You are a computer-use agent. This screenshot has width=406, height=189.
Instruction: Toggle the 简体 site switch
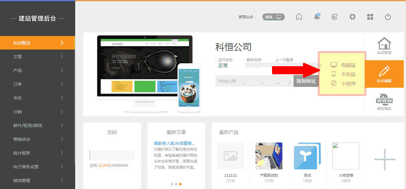[274, 17]
